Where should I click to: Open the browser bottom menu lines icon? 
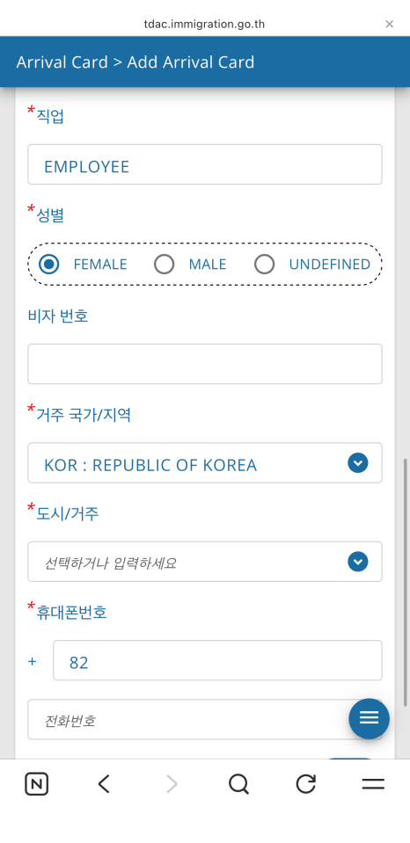373,784
